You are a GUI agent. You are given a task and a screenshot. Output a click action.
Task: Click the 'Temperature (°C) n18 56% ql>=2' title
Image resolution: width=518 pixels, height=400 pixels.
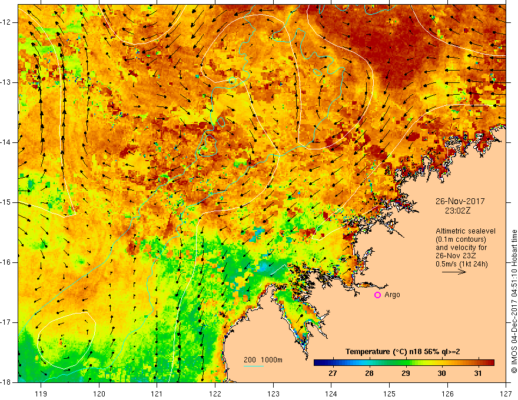click(x=403, y=352)
